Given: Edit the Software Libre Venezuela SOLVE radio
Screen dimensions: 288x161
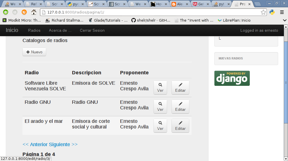Looking at the screenshot, I should pos(180,88).
